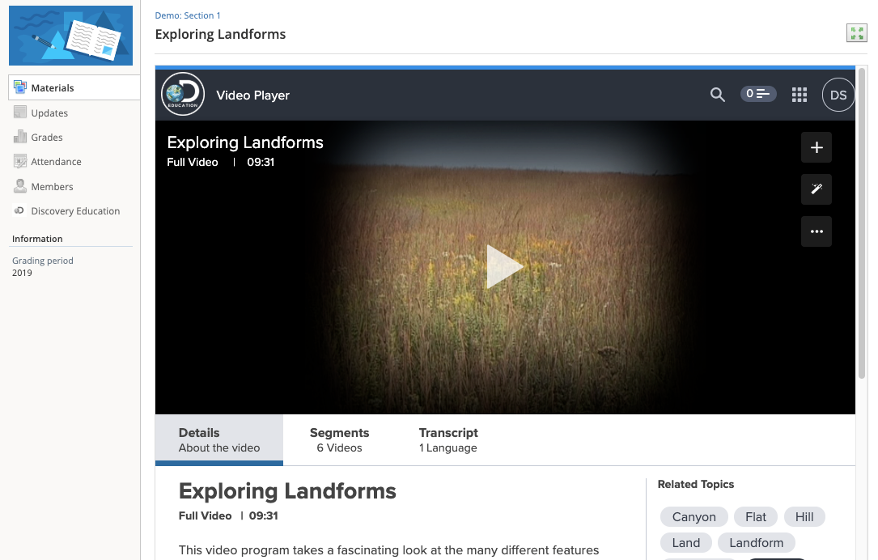Click the Members person icon
The height and width of the screenshot is (560, 878).
(20, 186)
